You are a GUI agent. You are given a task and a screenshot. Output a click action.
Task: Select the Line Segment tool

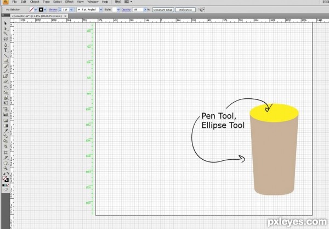click(5, 55)
